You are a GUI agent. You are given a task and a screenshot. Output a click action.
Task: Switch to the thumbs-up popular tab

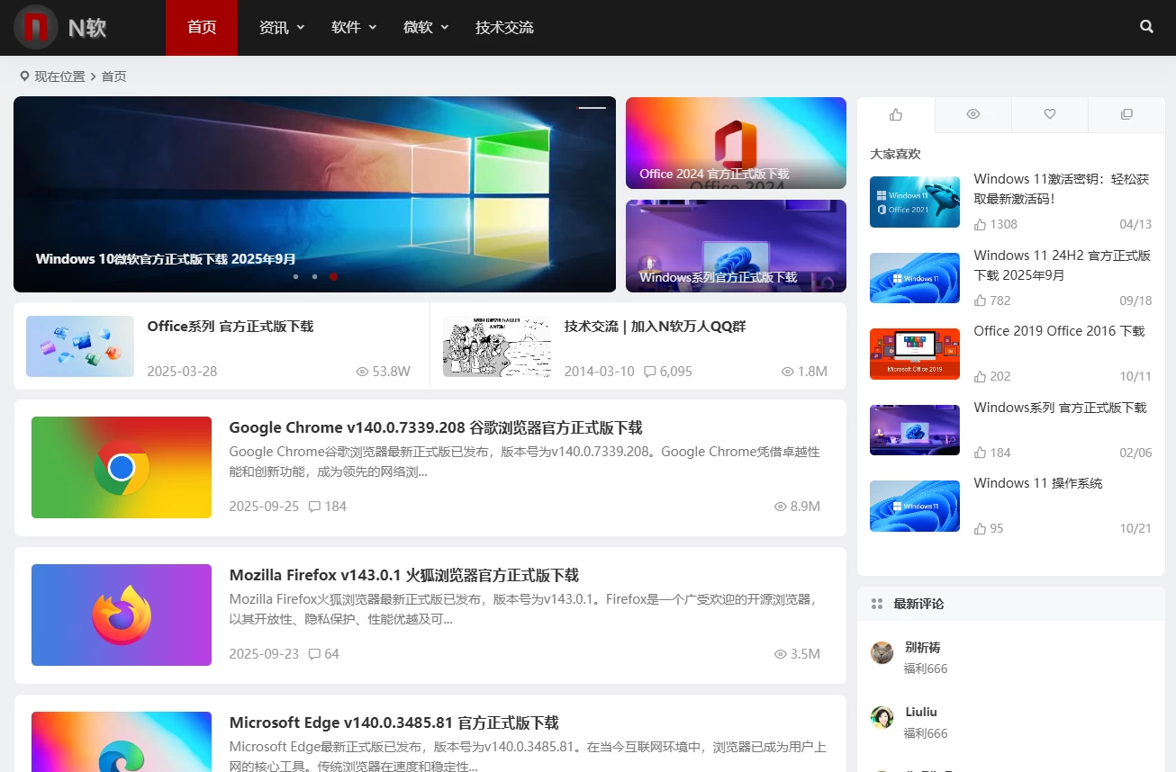(896, 114)
